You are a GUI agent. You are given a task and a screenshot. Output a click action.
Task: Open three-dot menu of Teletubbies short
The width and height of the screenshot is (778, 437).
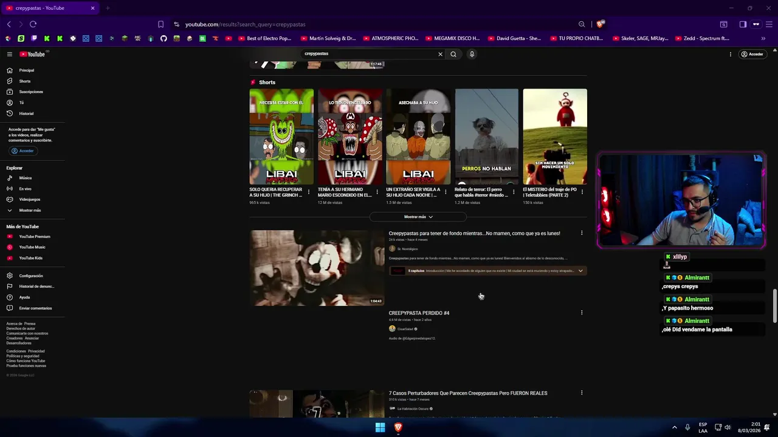pyautogui.click(x=582, y=192)
